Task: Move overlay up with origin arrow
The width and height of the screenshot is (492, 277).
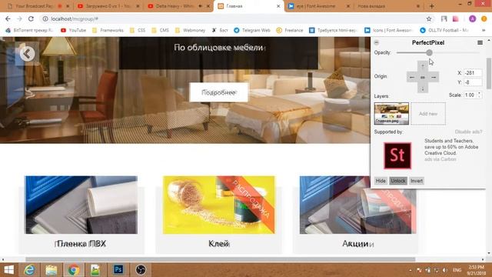Action: coord(423,65)
